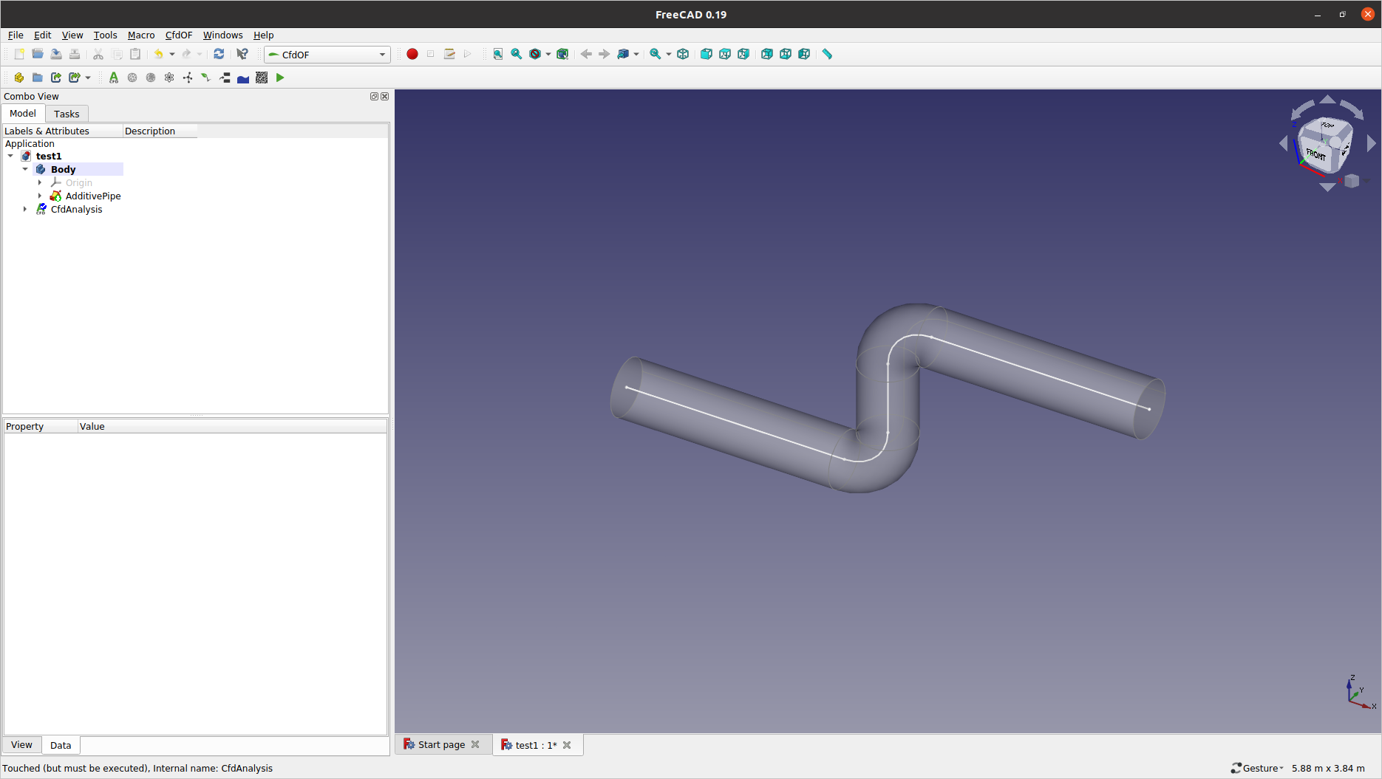Click the FRONT face of navigation cube
The width and height of the screenshot is (1382, 779).
(1315, 154)
